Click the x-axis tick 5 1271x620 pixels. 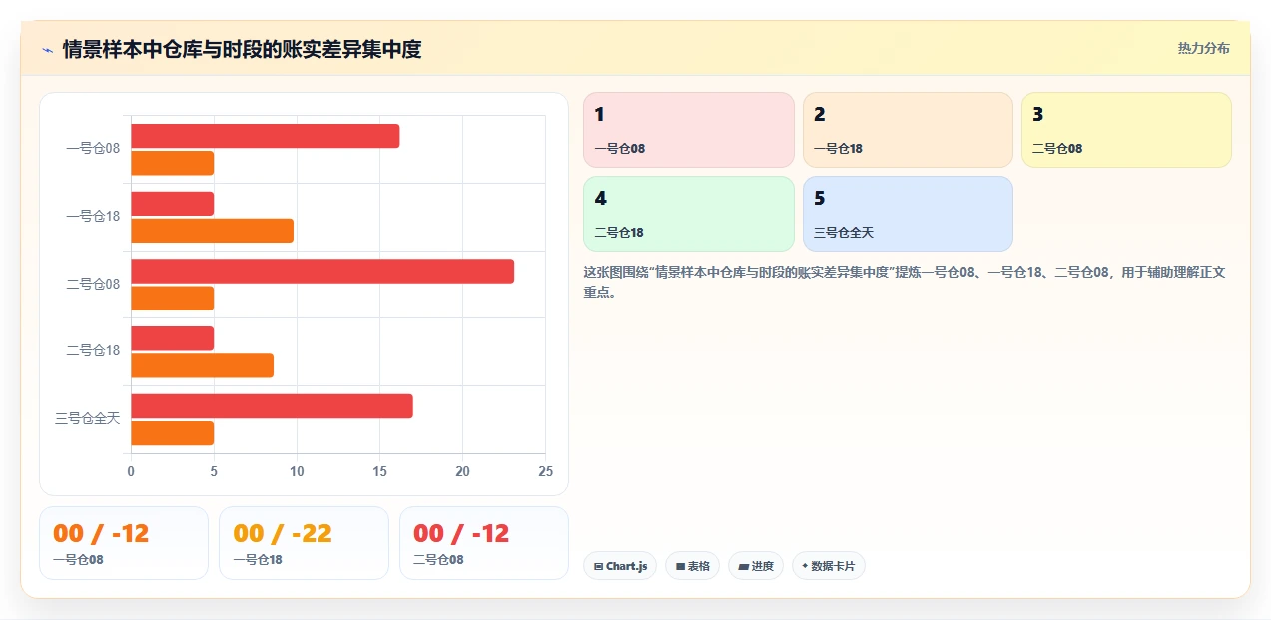click(x=214, y=471)
